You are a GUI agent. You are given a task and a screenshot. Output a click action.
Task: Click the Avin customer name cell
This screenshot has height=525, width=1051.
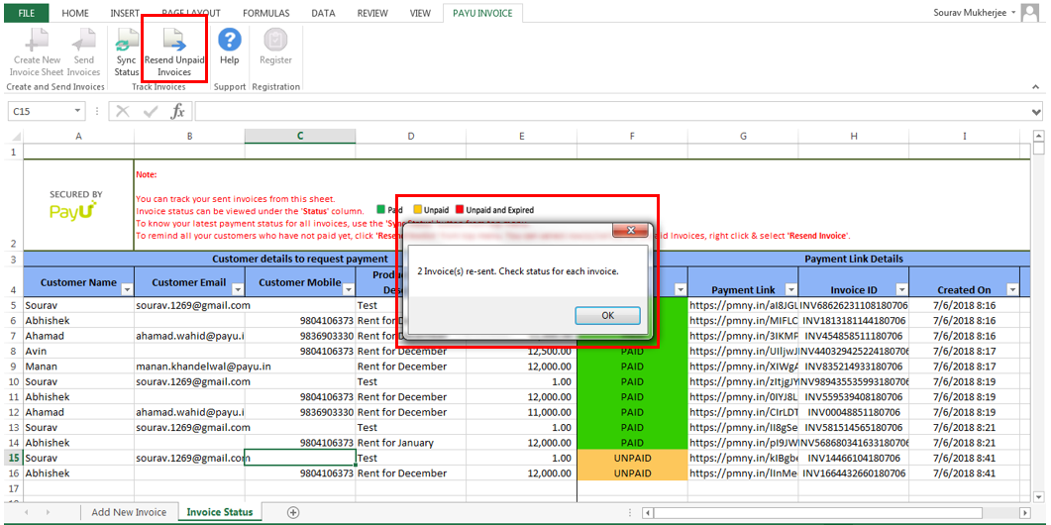pos(78,351)
